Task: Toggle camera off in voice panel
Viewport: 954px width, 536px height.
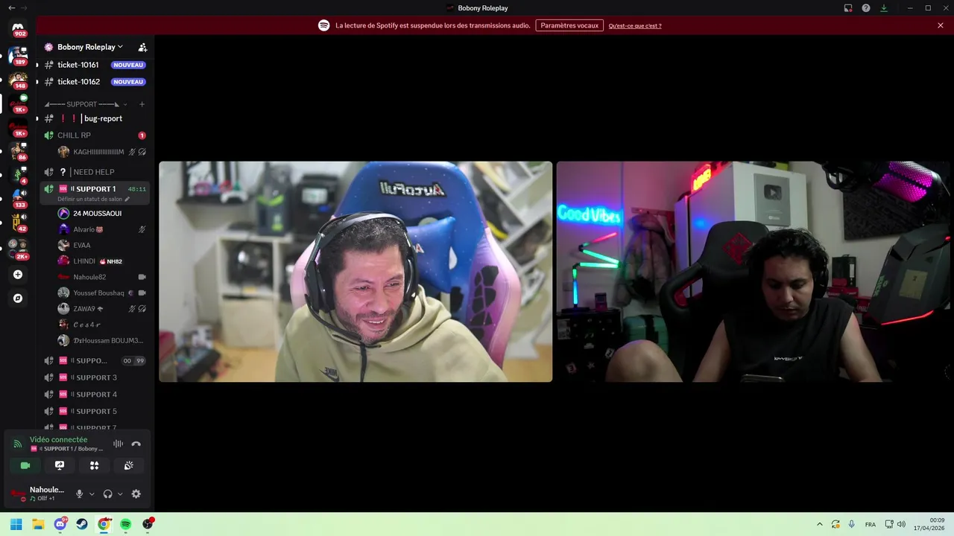Action: [25, 465]
